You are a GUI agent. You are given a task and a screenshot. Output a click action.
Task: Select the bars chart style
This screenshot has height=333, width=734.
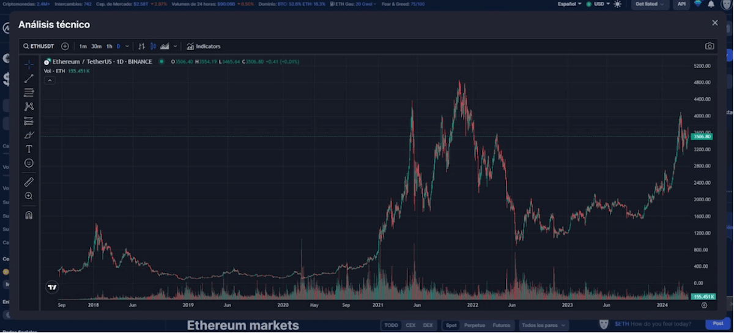pyautogui.click(x=141, y=47)
